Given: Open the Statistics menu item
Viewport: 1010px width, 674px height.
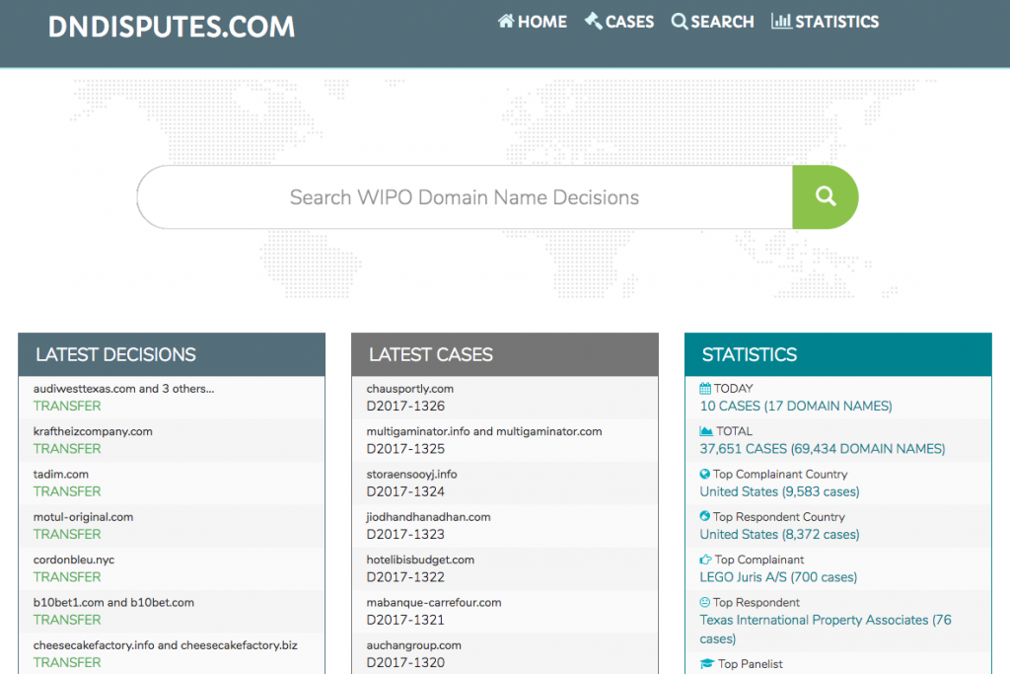Looking at the screenshot, I should pos(826,22).
